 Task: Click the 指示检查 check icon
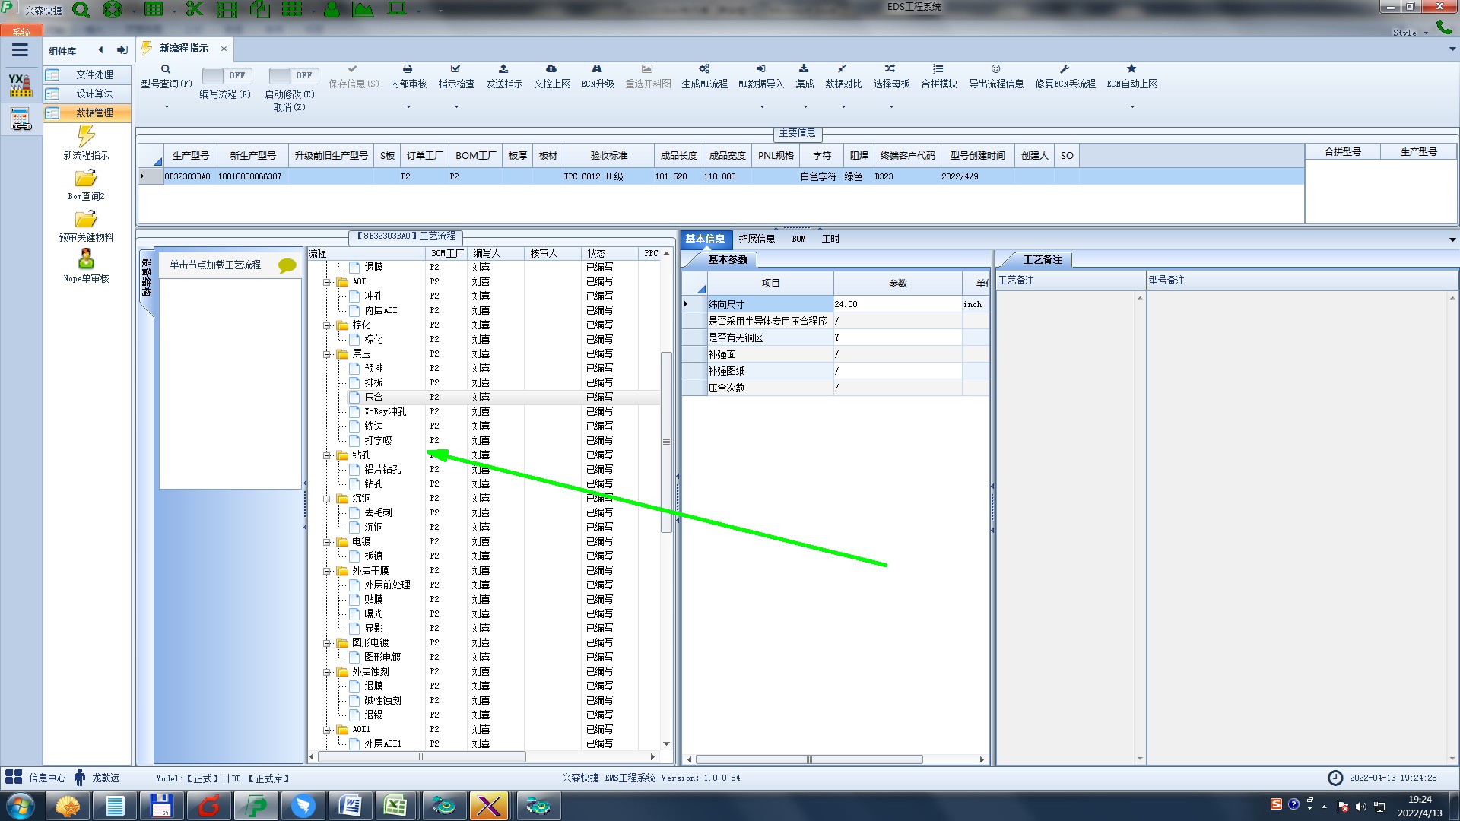(455, 69)
